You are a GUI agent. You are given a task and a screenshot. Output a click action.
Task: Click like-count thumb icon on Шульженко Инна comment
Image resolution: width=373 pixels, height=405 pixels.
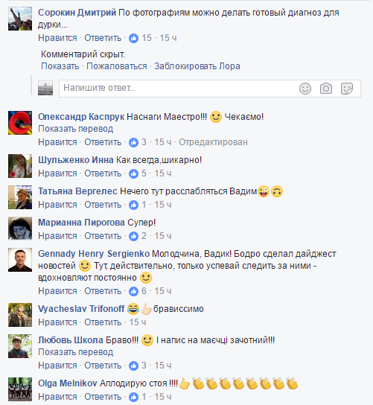(x=133, y=173)
